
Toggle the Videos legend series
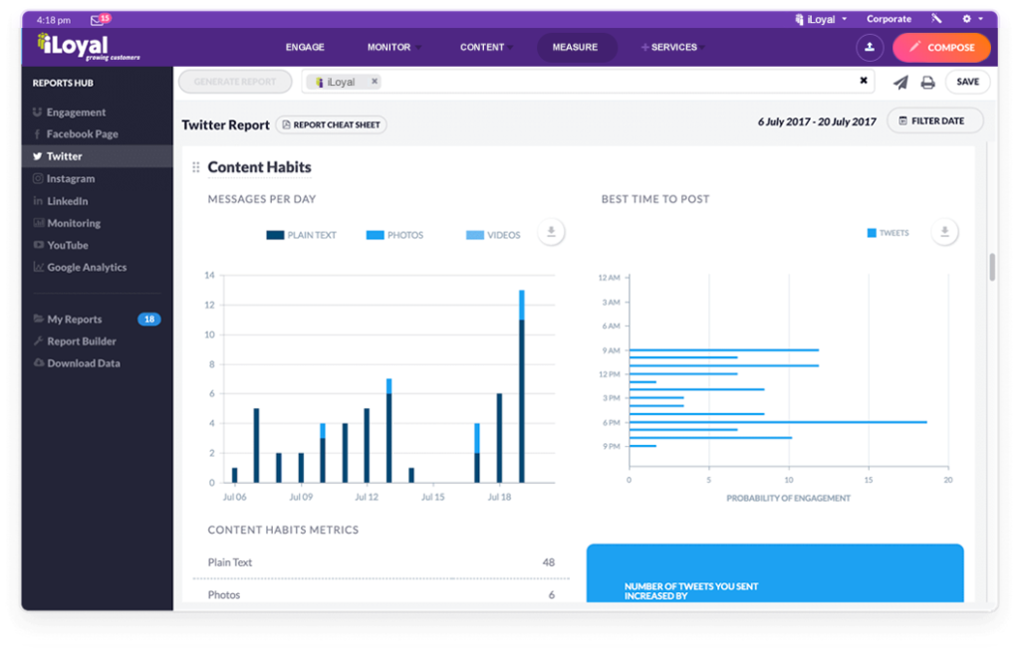coord(493,235)
